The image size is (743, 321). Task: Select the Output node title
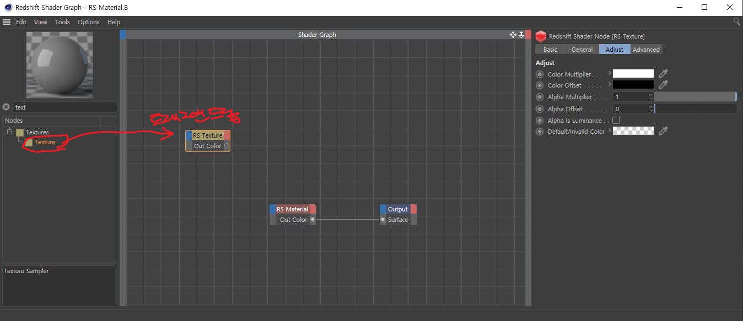[x=398, y=209]
